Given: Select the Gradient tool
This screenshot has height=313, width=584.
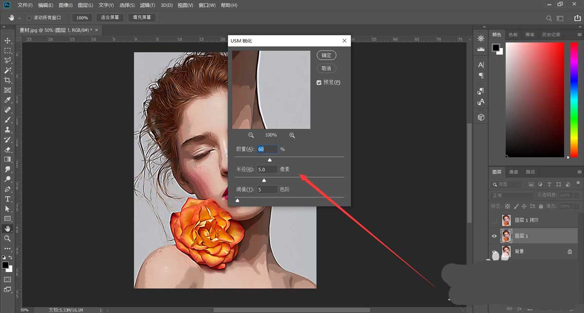Looking at the screenshot, I should tap(7, 159).
